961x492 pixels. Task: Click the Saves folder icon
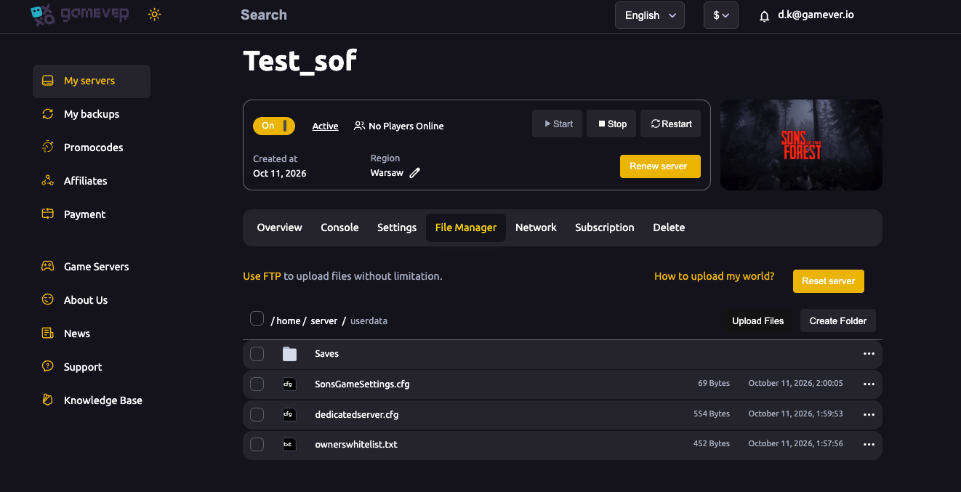[290, 354]
